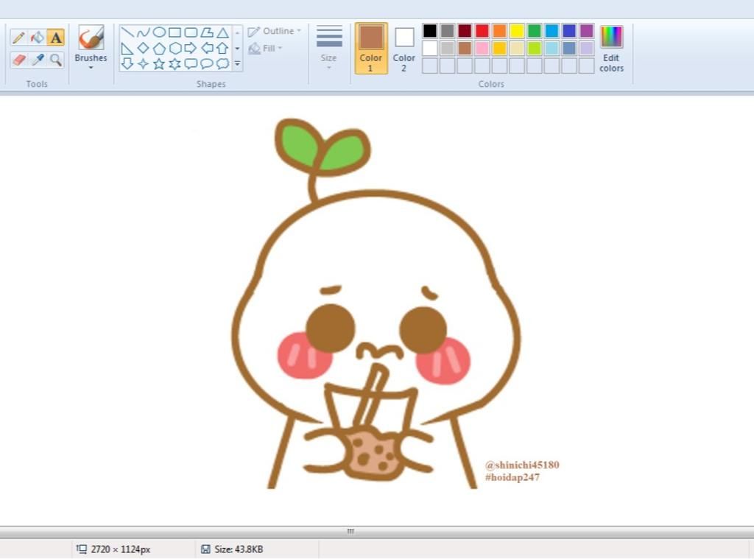Pick the gray color swatch
Image resolution: width=754 pixels, height=559 pixels.
tap(447, 31)
